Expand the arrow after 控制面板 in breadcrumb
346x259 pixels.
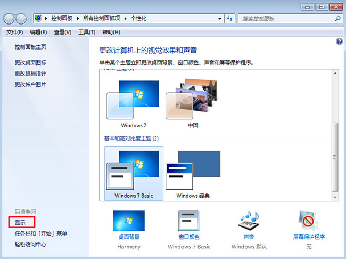79,19
